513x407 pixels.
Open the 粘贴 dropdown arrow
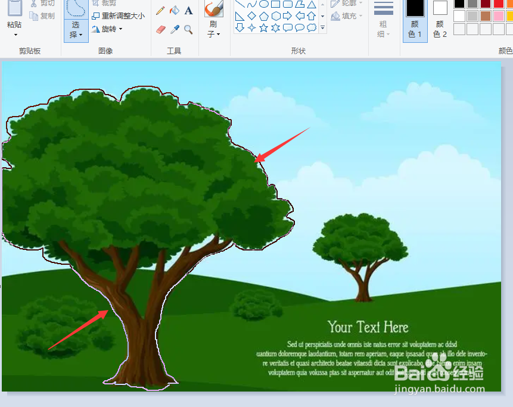[15, 35]
